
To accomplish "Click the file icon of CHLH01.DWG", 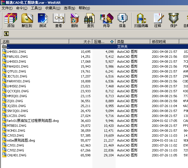I will coord(4,155).
